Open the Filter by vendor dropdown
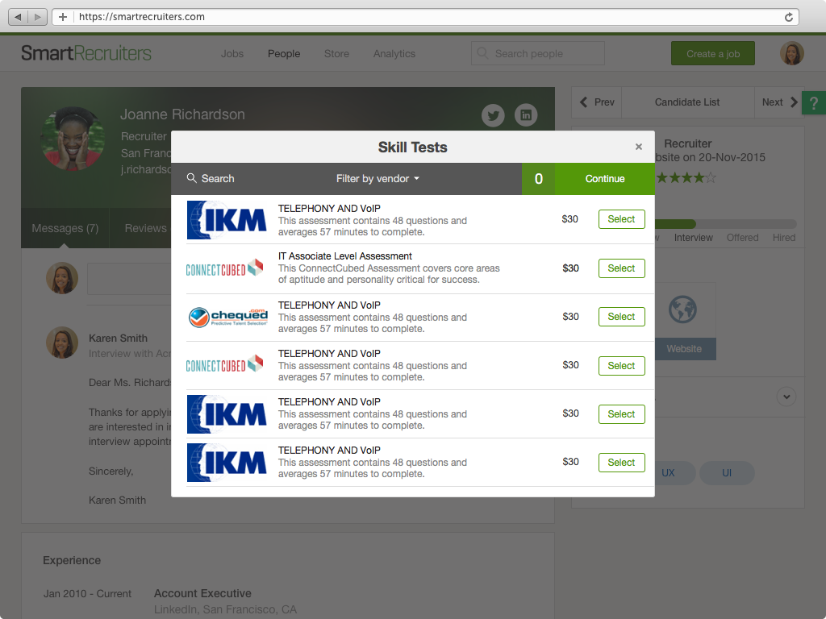 click(x=378, y=178)
